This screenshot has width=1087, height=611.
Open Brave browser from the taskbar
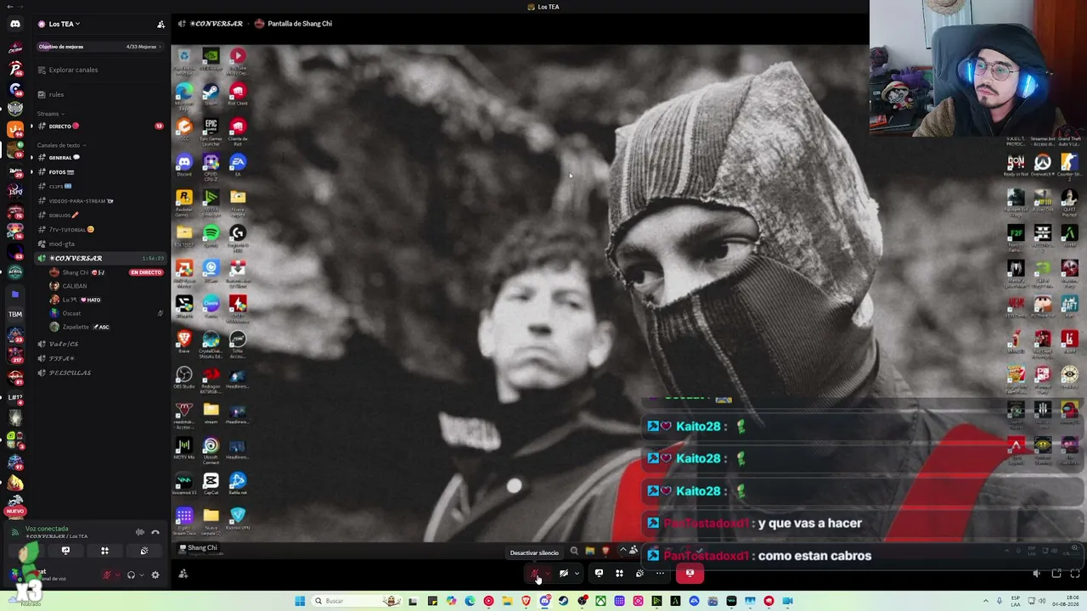click(526, 601)
